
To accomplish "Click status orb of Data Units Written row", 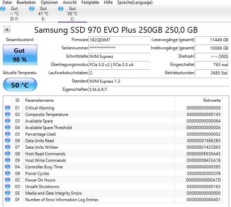I will point(8,147).
